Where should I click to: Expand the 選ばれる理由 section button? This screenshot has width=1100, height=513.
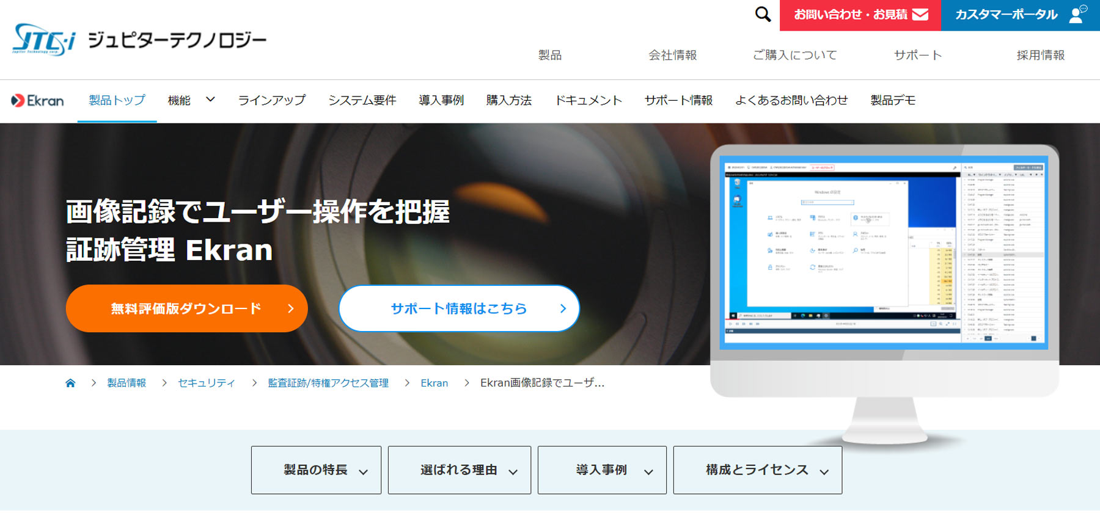coord(460,470)
